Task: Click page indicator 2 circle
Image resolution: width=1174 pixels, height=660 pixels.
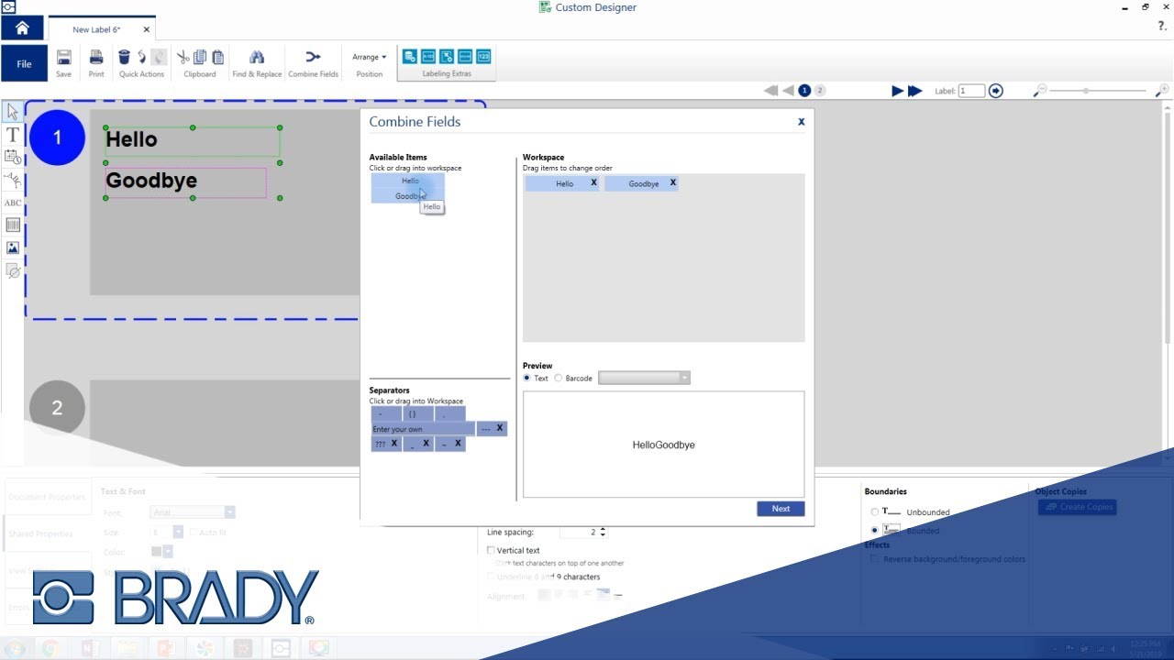Action: [820, 91]
